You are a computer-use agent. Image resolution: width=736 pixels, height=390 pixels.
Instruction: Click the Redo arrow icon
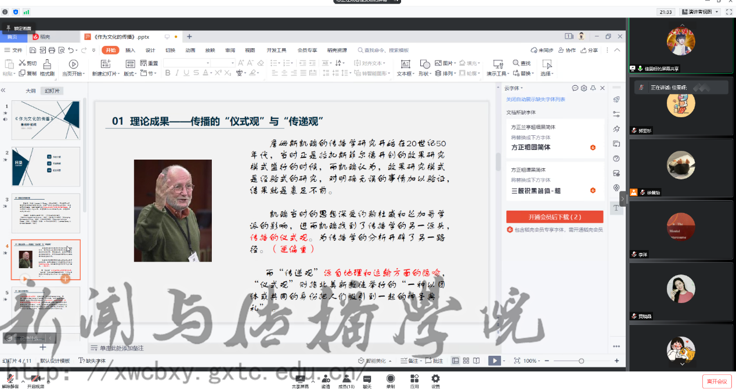84,50
